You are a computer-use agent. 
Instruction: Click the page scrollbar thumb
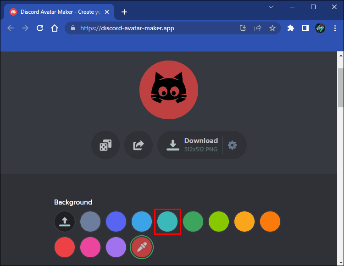tap(340, 88)
